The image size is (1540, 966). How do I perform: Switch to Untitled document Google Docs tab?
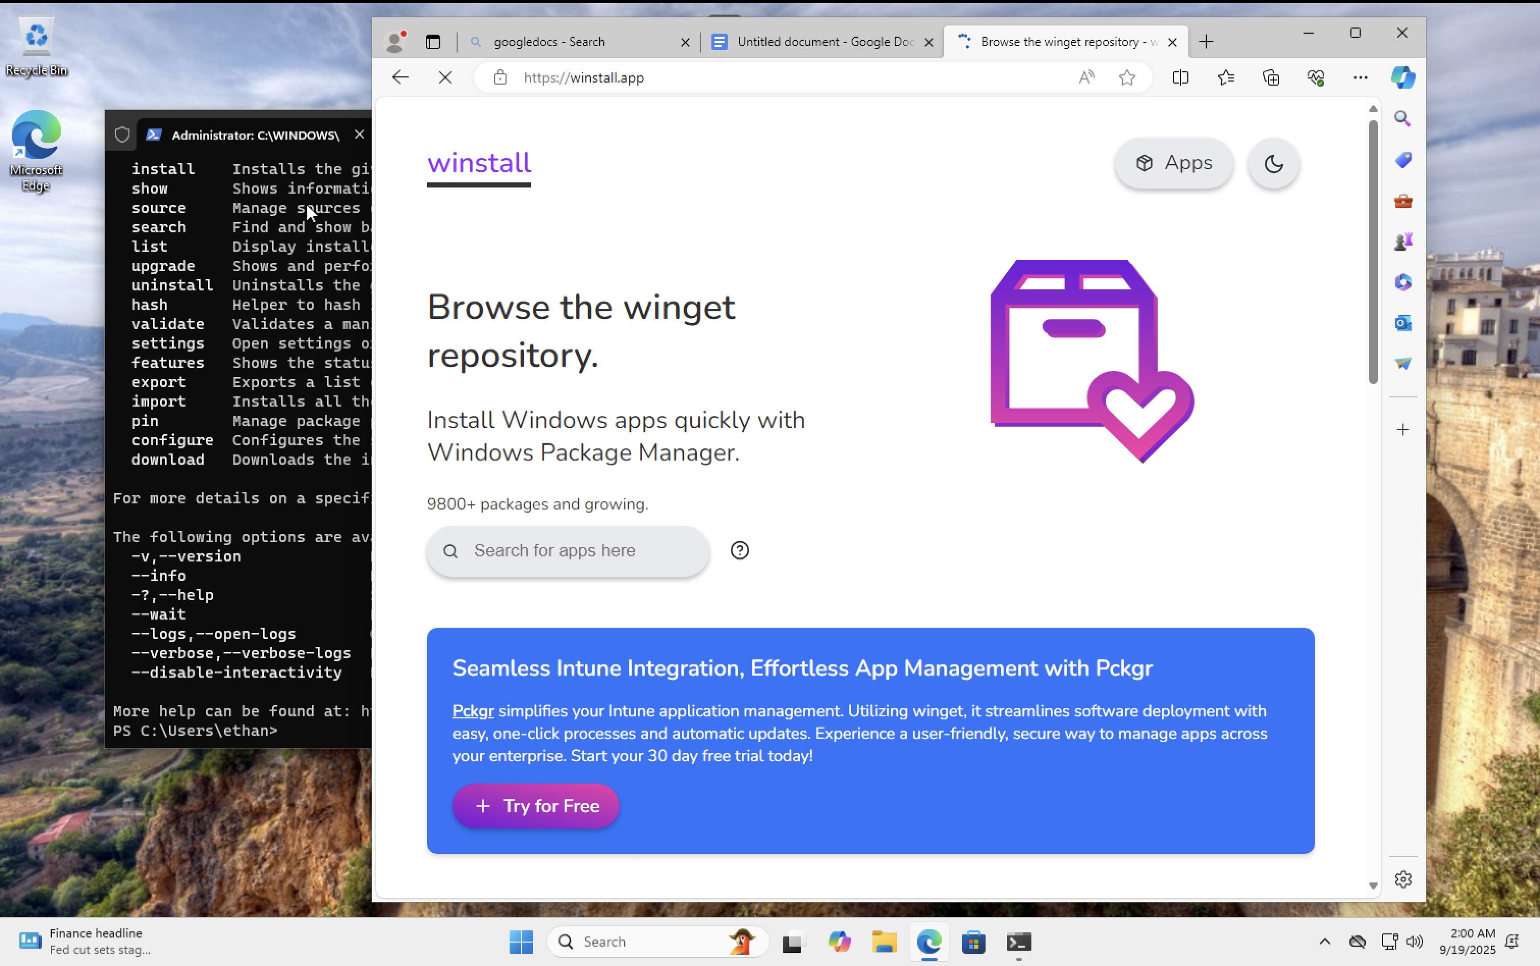tap(825, 42)
